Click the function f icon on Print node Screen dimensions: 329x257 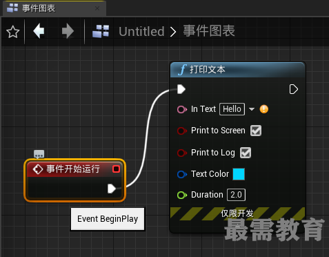(x=182, y=70)
